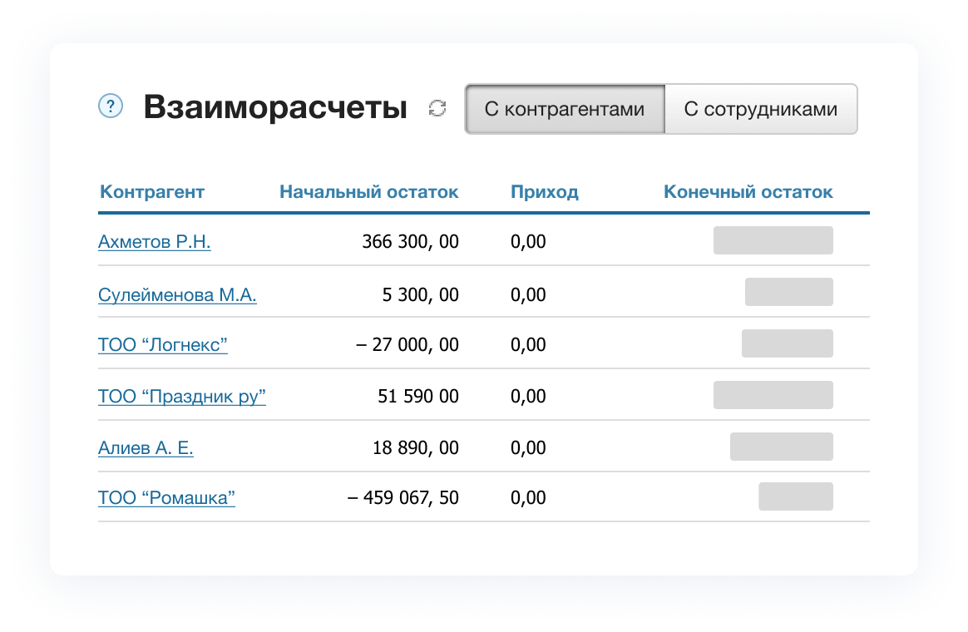Click the Приход 0,00 in ТОО “Праздник ру” row
968x632 pixels.
pyautogui.click(x=528, y=396)
